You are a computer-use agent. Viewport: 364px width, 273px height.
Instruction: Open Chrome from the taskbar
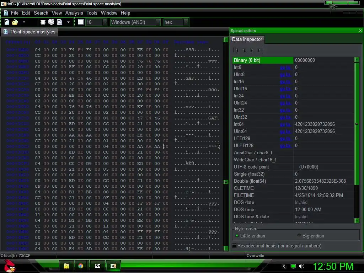click(x=81, y=266)
